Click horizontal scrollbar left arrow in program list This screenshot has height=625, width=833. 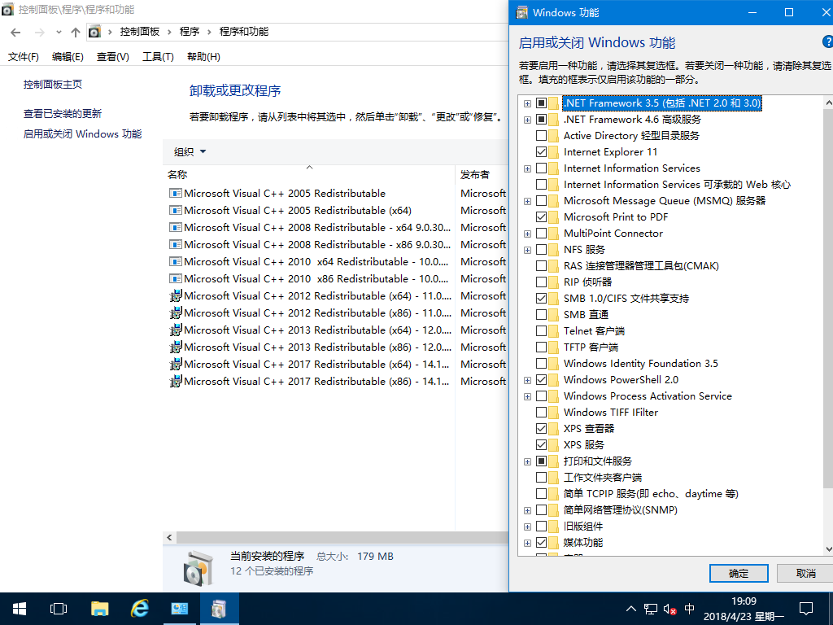coord(169,537)
